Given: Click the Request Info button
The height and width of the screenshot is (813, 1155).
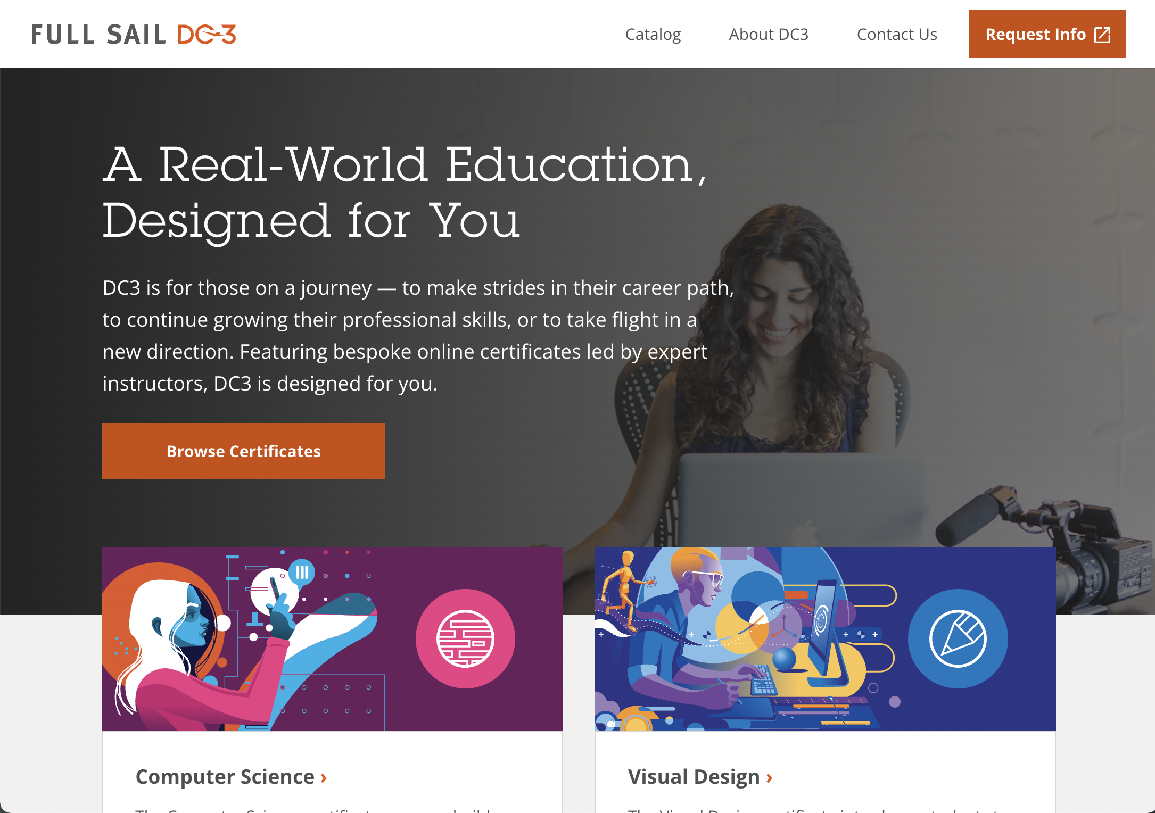Looking at the screenshot, I should [1047, 34].
